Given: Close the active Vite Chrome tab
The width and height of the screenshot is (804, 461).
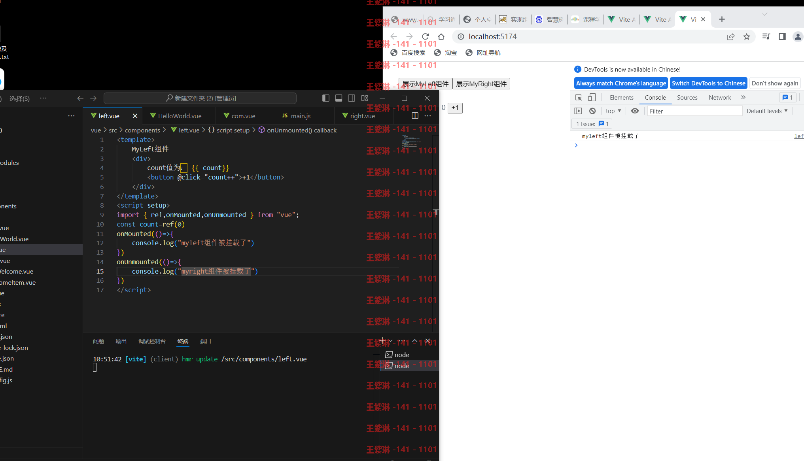Looking at the screenshot, I should coord(703,19).
